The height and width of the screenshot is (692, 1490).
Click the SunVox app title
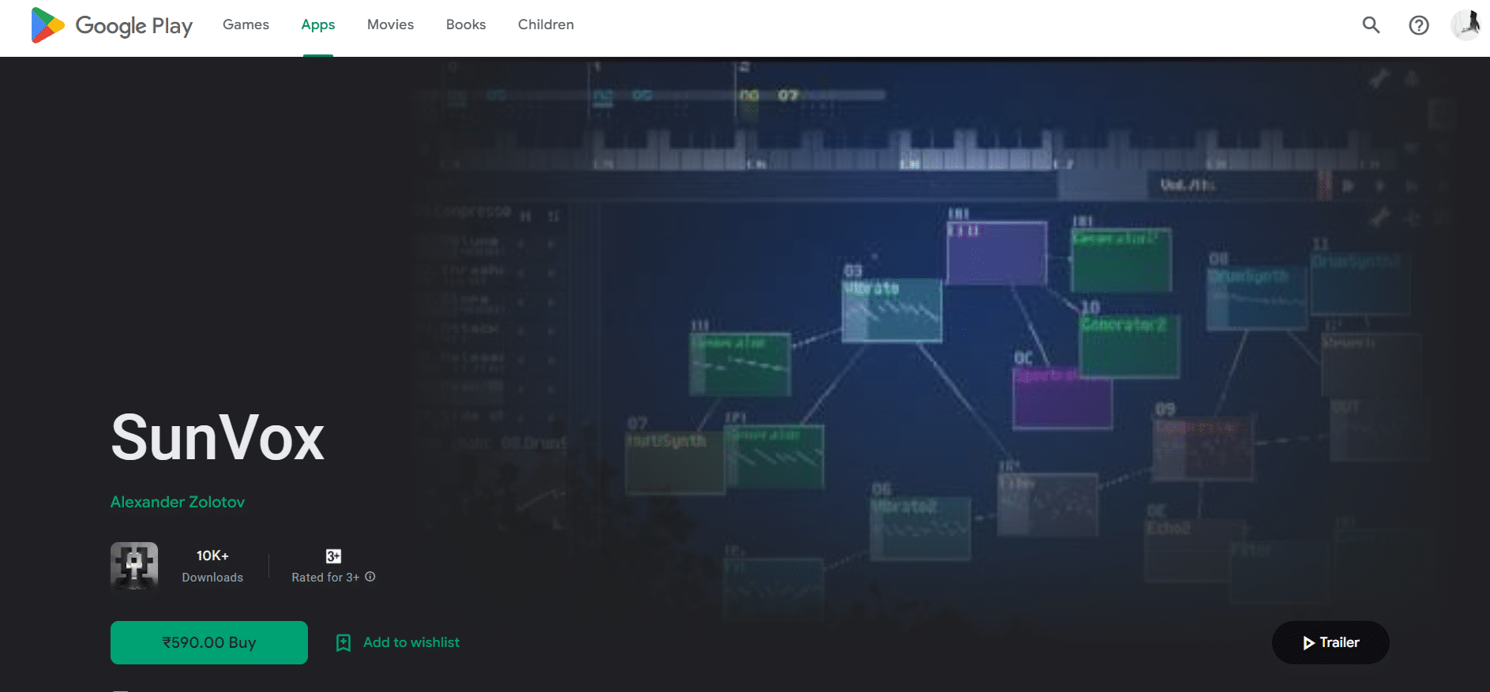(218, 437)
